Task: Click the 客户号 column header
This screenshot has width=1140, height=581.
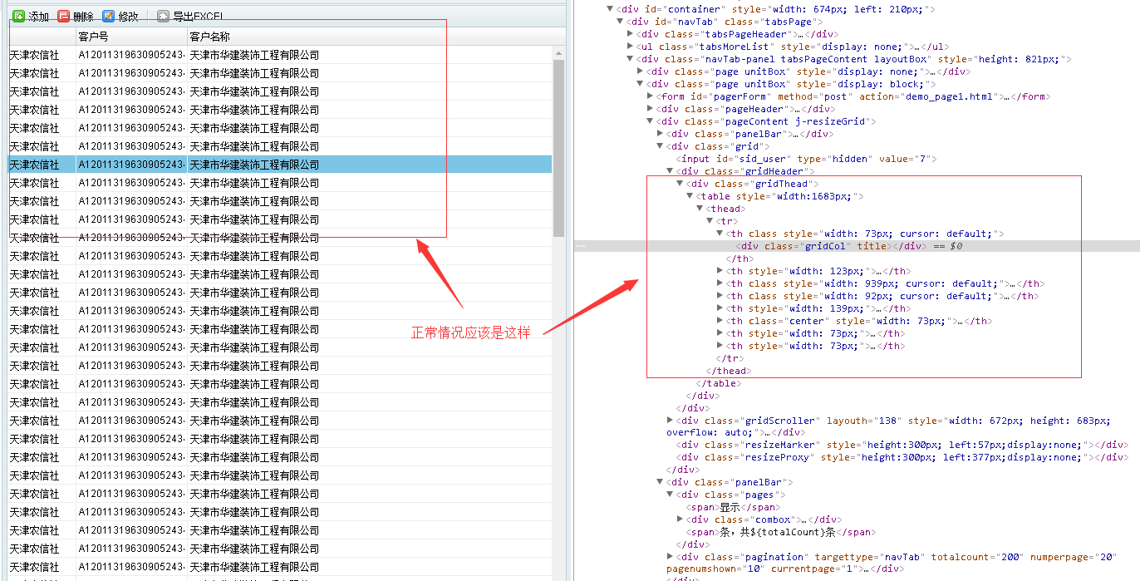Action: point(93,37)
